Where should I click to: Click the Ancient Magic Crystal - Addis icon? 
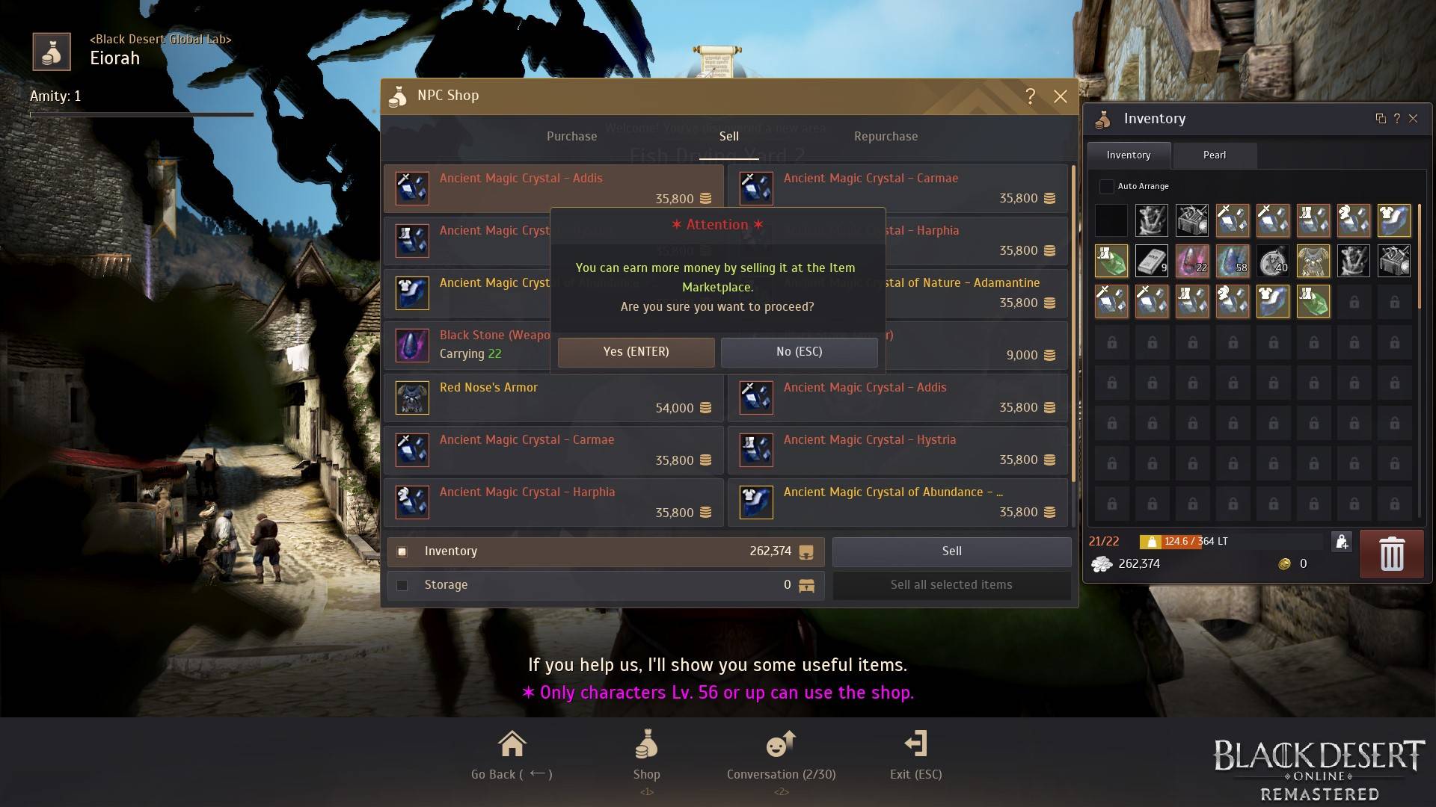[412, 188]
